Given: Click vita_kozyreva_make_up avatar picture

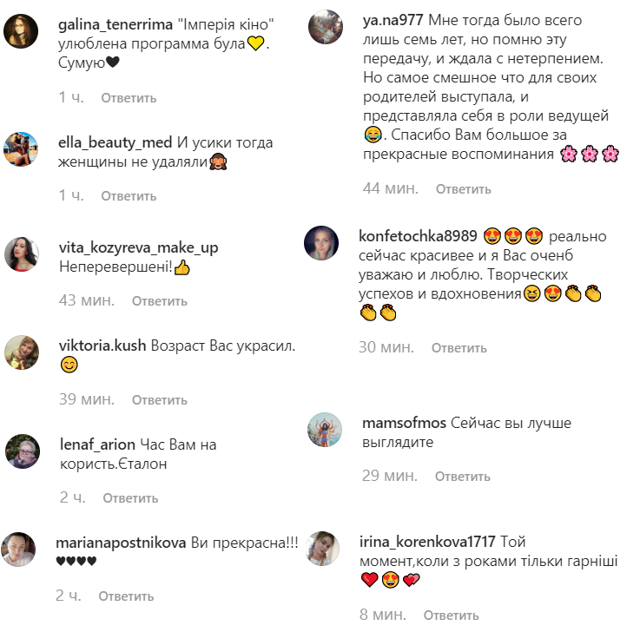Looking at the screenshot, I should click(22, 254).
